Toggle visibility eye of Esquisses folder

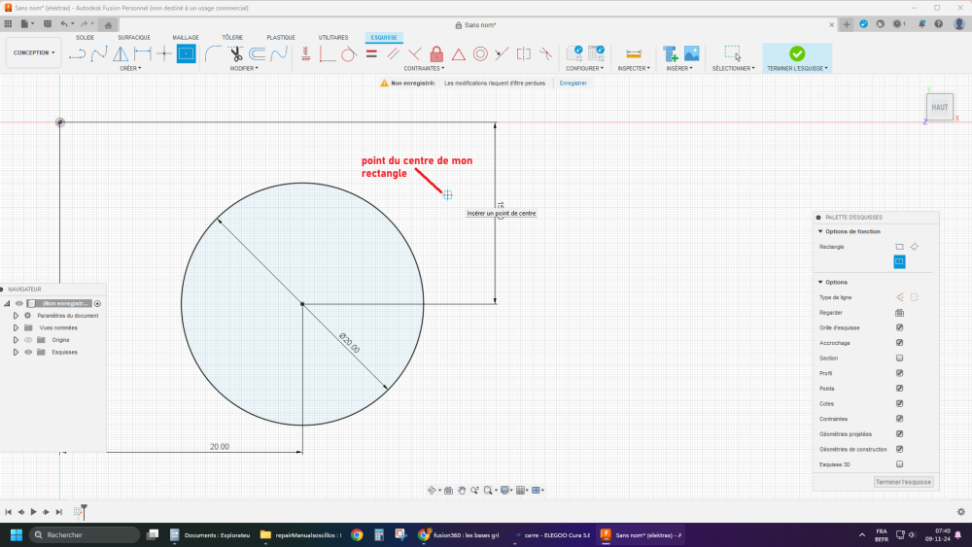(28, 352)
